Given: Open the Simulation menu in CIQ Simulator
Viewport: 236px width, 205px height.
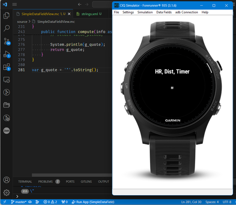Looking at the screenshot, I should pos(145,12).
